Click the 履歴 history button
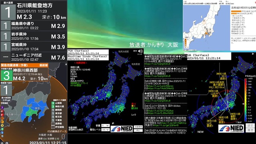 (x=250, y=130)
